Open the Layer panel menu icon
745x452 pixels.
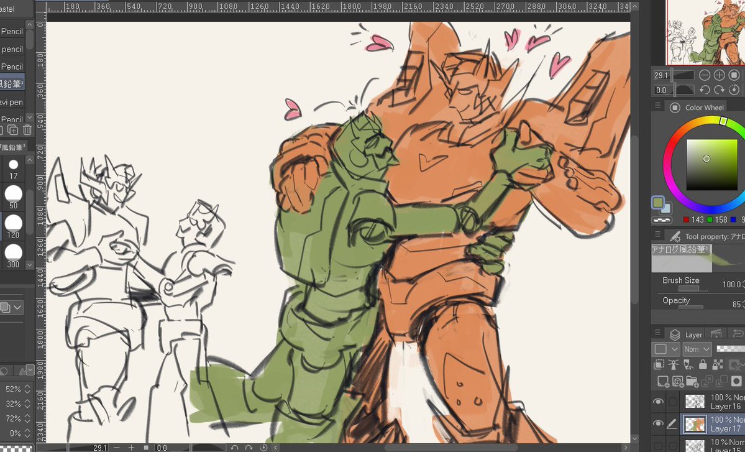coord(657,333)
